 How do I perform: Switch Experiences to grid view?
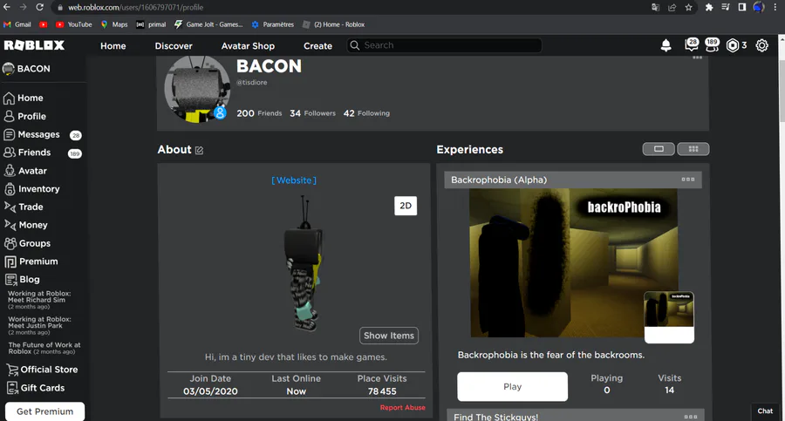[693, 149]
